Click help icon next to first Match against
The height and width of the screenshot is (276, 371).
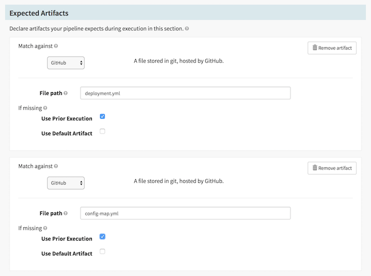point(56,47)
